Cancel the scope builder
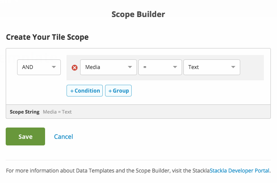 pos(63,137)
